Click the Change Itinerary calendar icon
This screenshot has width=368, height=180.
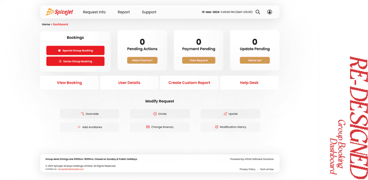coord(148,127)
